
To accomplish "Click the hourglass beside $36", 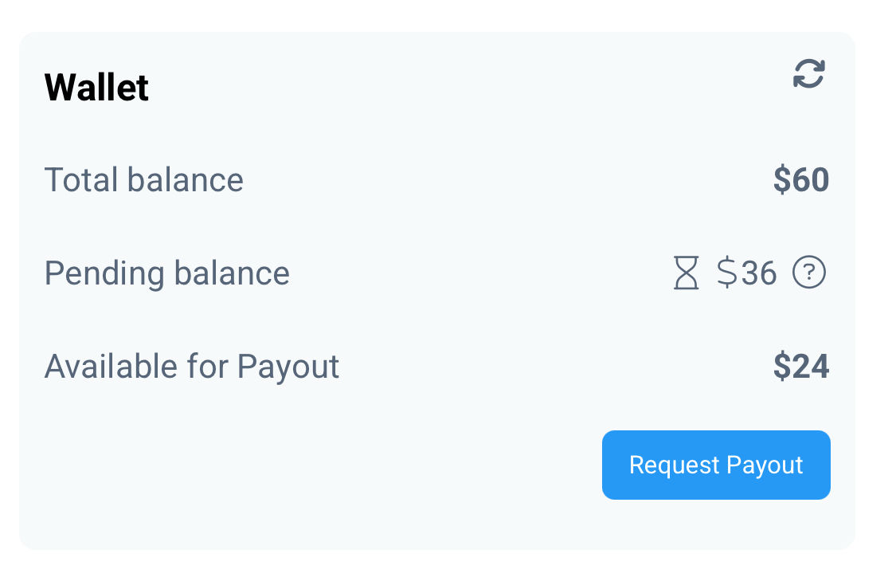I will [x=686, y=273].
